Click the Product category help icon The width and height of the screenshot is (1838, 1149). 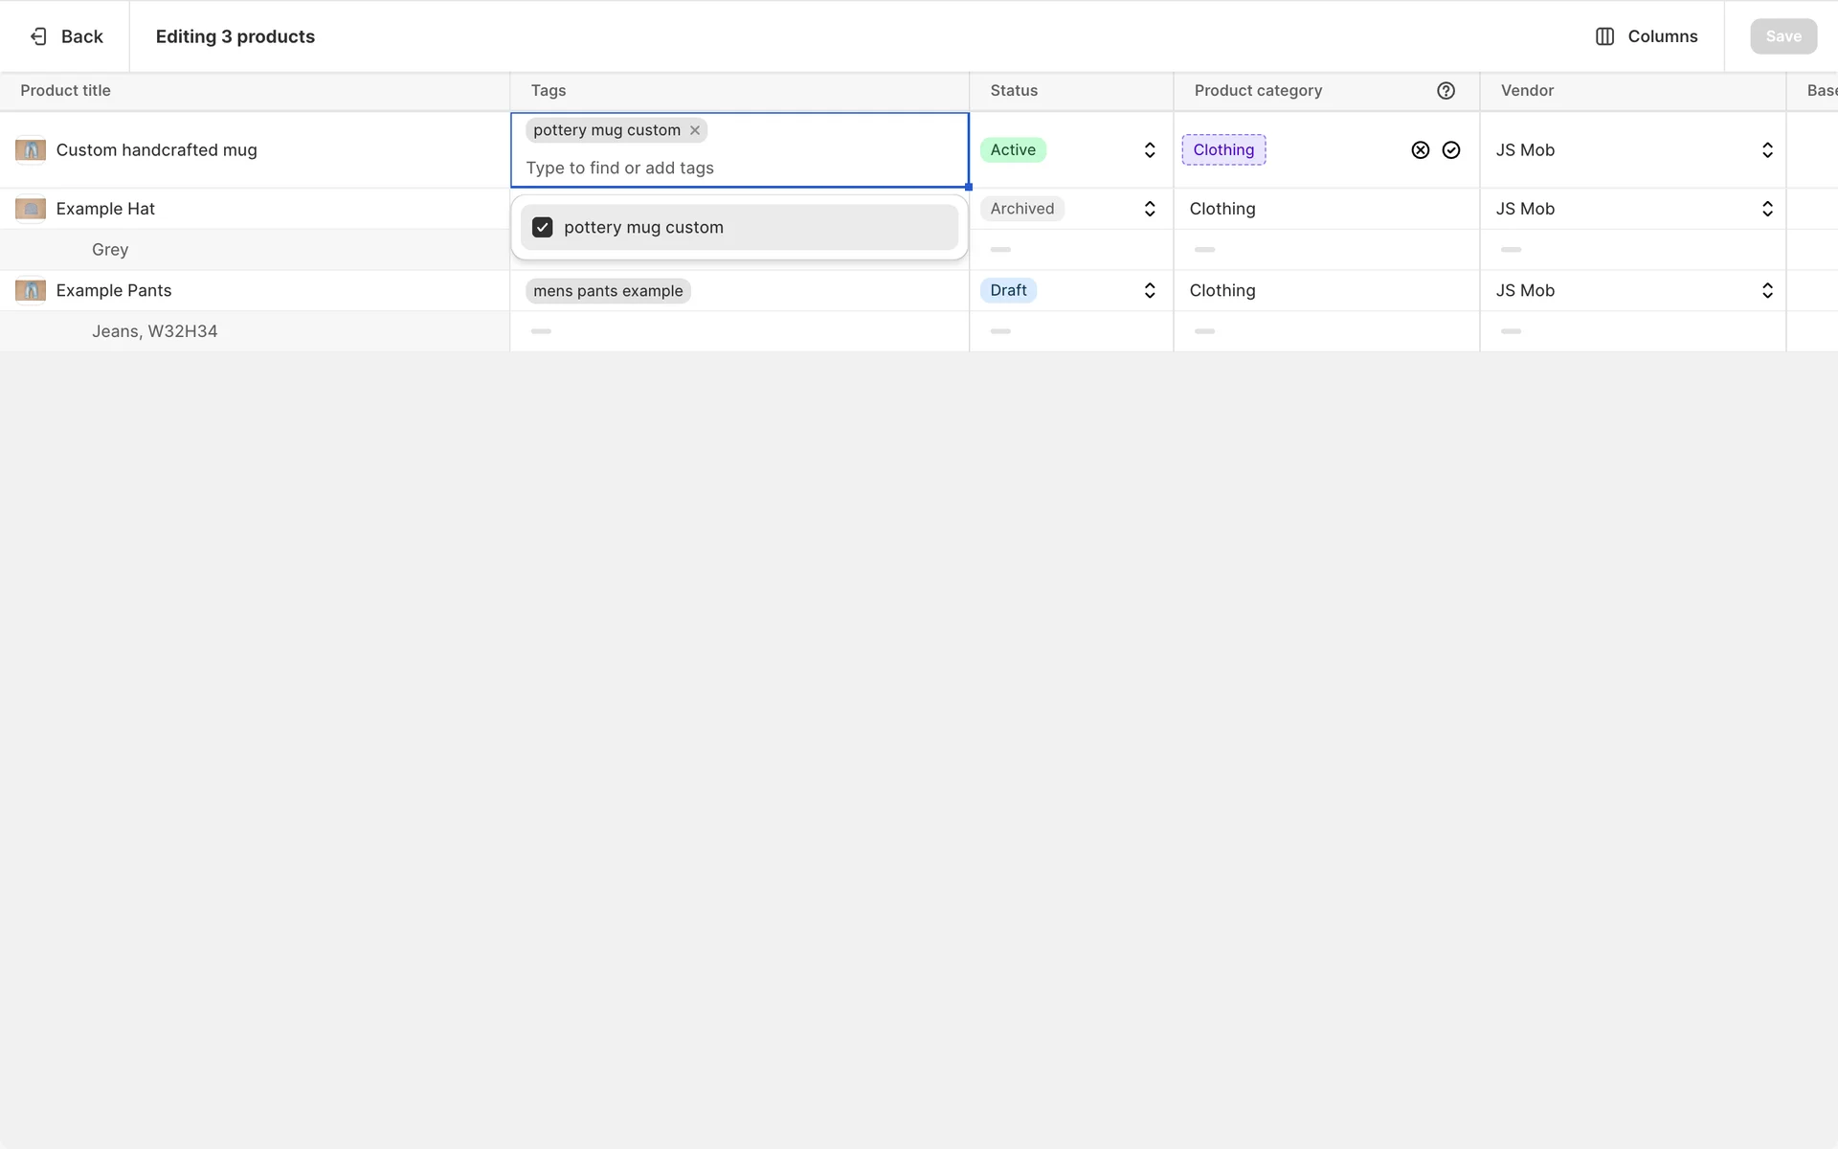click(1446, 91)
